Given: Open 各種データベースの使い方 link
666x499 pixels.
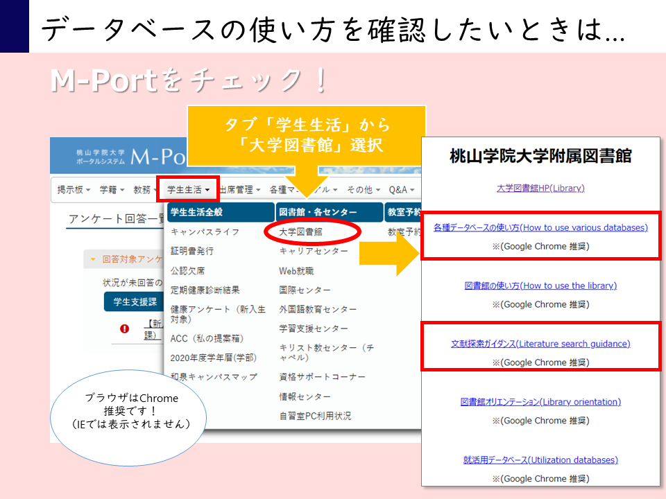Looking at the screenshot, I should pyautogui.click(x=540, y=228).
